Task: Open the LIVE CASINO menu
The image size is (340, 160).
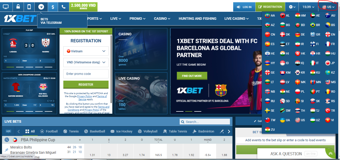Action: (236, 19)
